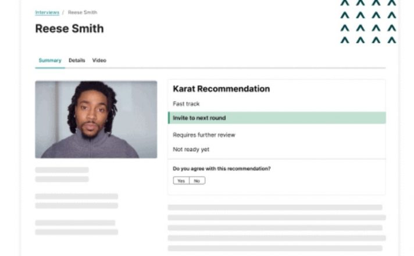Go to the Video tab
Screen dimensions: 414x256
pyautogui.click(x=99, y=61)
